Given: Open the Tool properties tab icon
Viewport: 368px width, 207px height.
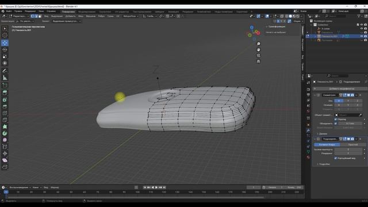Looking at the screenshot, I should 308,83.
